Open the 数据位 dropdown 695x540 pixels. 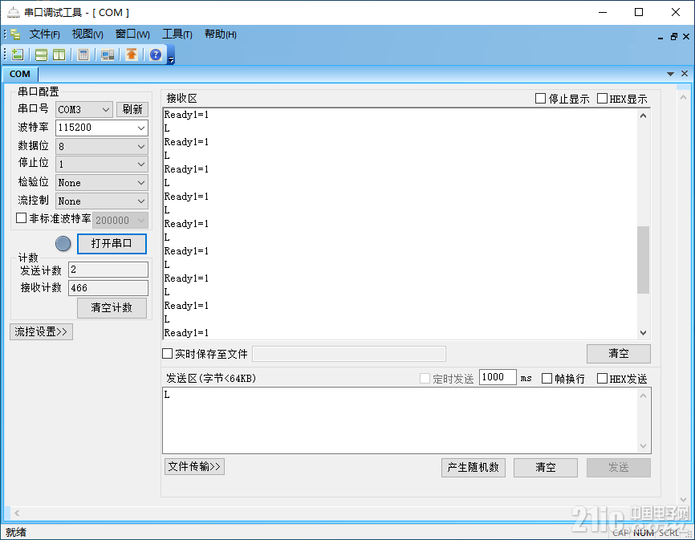101,146
